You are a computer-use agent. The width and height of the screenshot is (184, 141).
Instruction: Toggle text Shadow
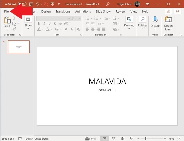[55, 24]
